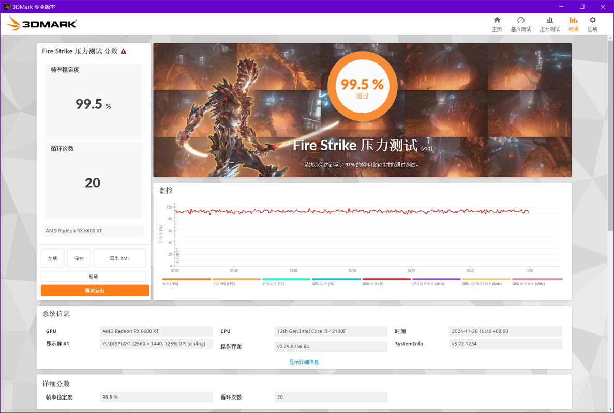Screen dimensions: 614x413
Task: Click the 监控 monitoring heading
Action: (x=166, y=190)
